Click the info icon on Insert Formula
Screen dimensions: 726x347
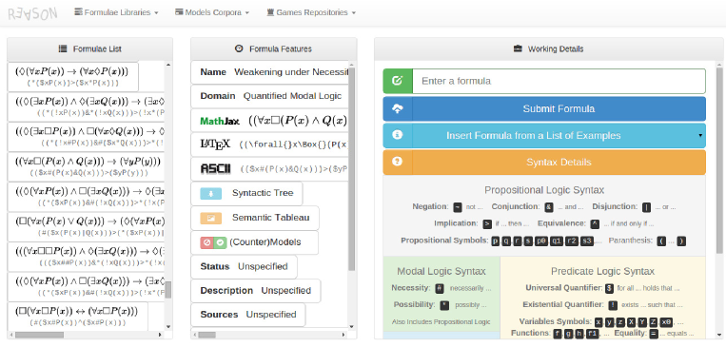398,135
